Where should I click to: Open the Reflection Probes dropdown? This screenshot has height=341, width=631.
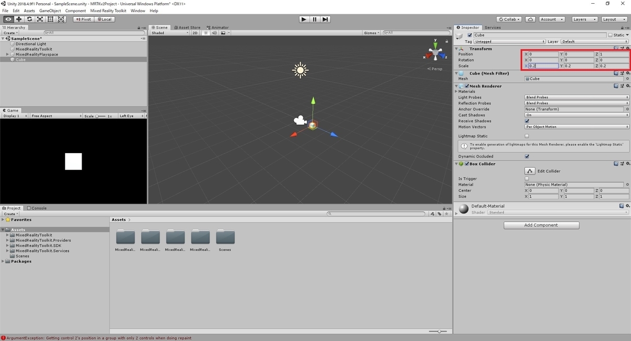(x=577, y=103)
